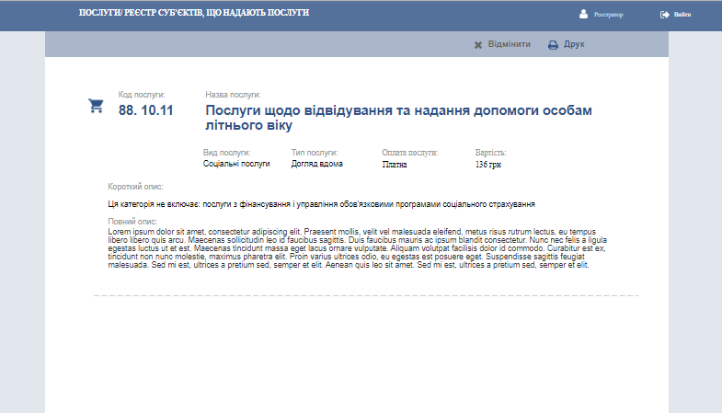Click the Короткий опис label
This screenshot has width=722, height=413.
pos(136,187)
